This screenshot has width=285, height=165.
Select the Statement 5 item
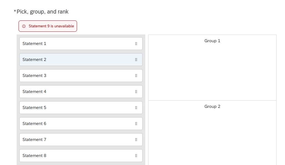click(x=81, y=108)
